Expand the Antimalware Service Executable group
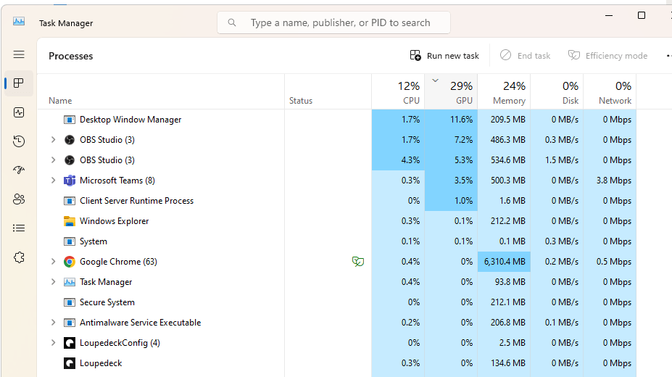The image size is (672, 377). [x=53, y=322]
